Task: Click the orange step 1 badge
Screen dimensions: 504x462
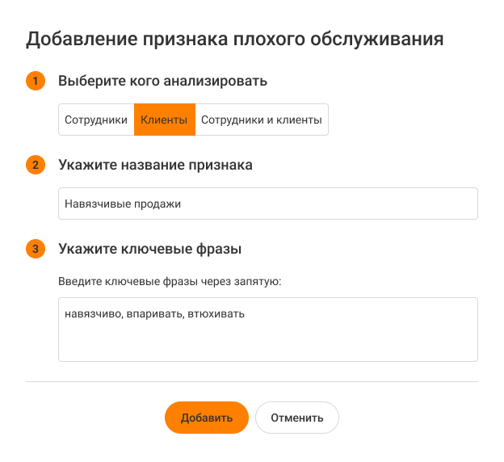Action: [36, 81]
